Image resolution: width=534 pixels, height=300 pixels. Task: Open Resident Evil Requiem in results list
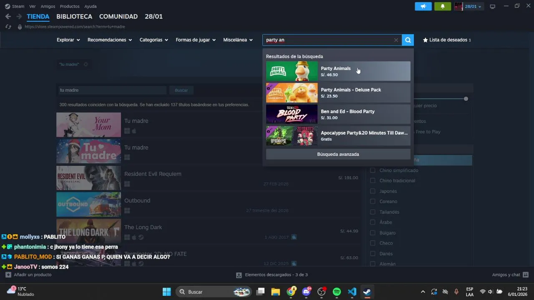(x=209, y=178)
